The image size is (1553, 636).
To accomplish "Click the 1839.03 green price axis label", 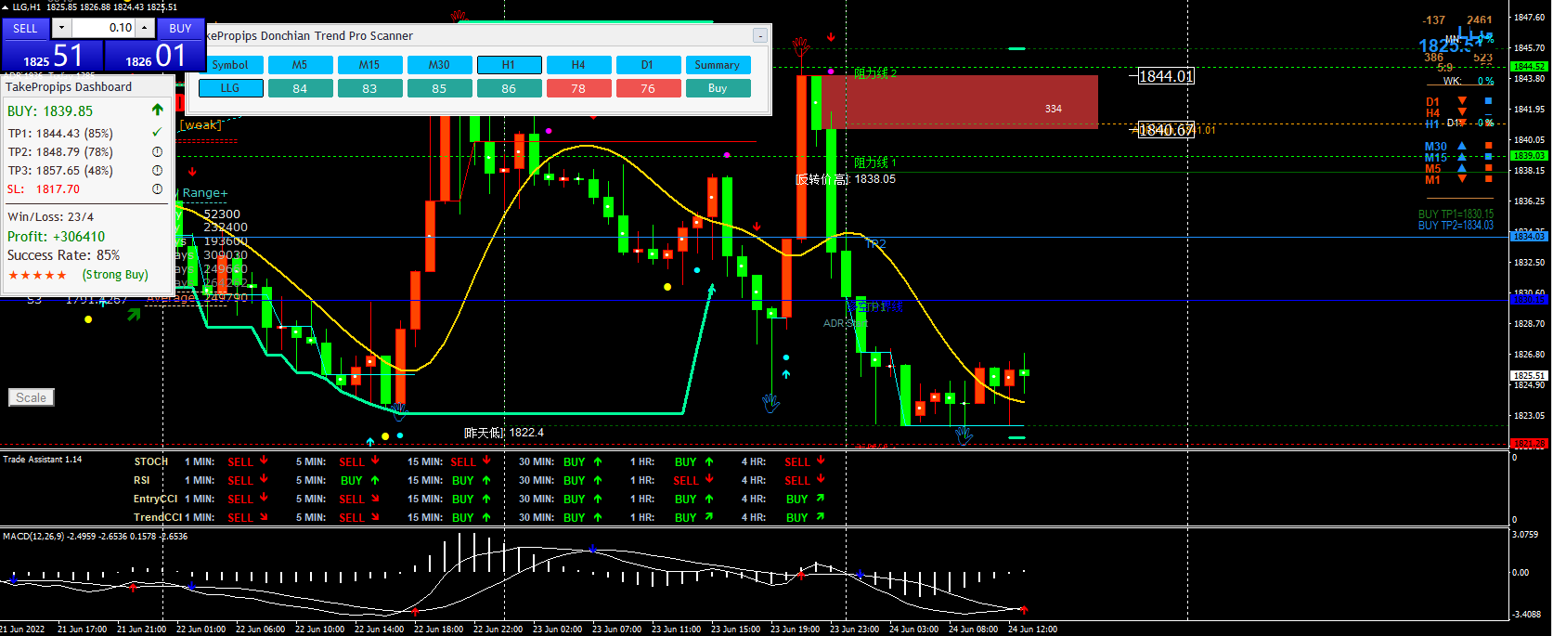I will [1529, 156].
